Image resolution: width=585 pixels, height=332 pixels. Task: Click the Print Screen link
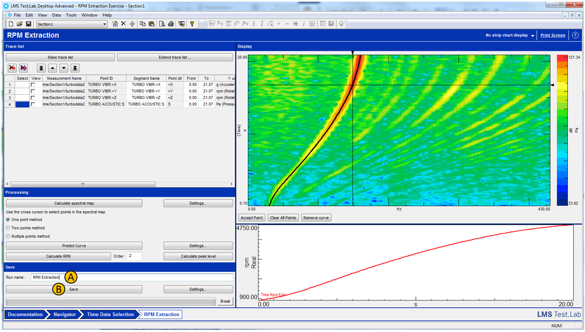click(553, 35)
